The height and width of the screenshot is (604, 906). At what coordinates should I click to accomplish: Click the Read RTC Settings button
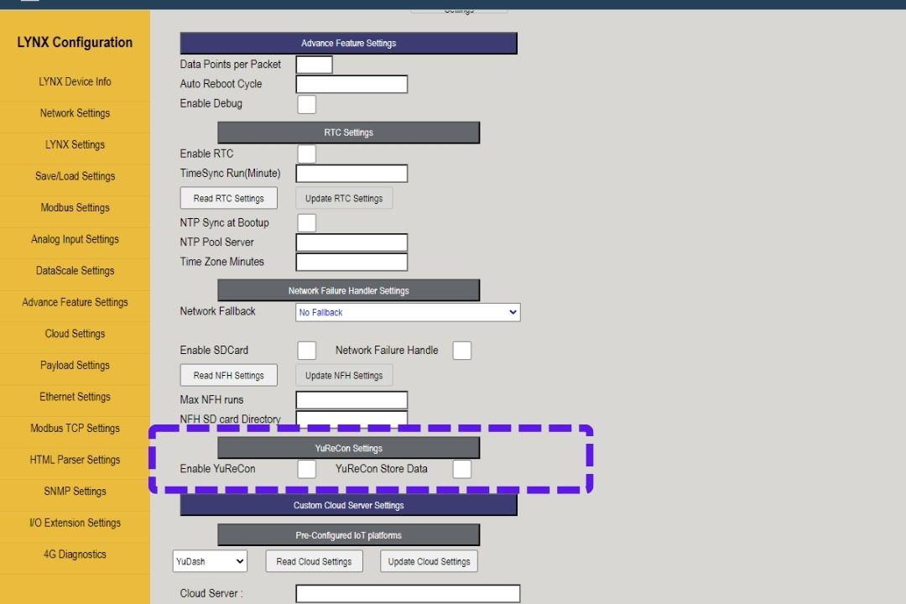tap(228, 199)
